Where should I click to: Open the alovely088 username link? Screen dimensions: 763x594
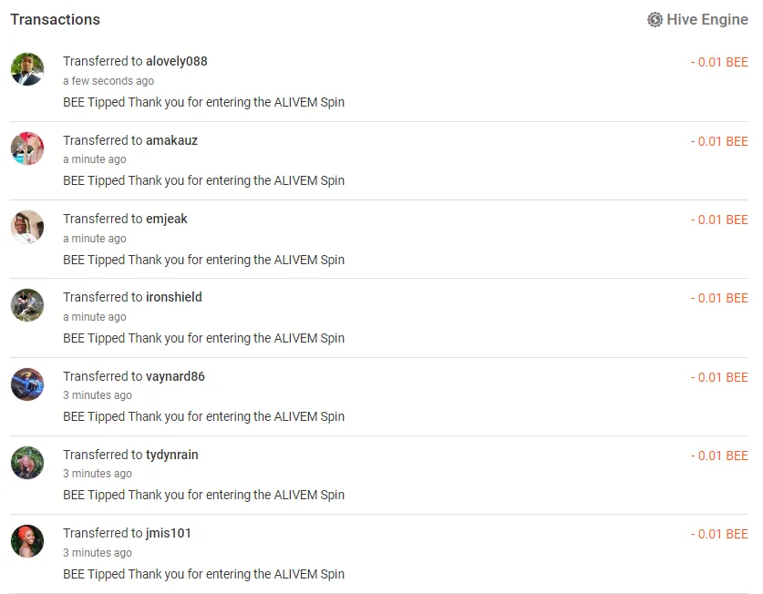pos(177,61)
